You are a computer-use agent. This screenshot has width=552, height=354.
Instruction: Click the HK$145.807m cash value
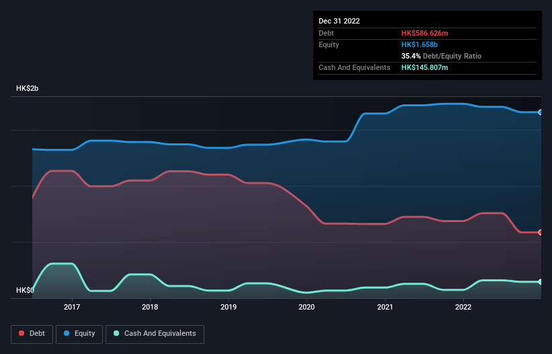click(x=424, y=67)
